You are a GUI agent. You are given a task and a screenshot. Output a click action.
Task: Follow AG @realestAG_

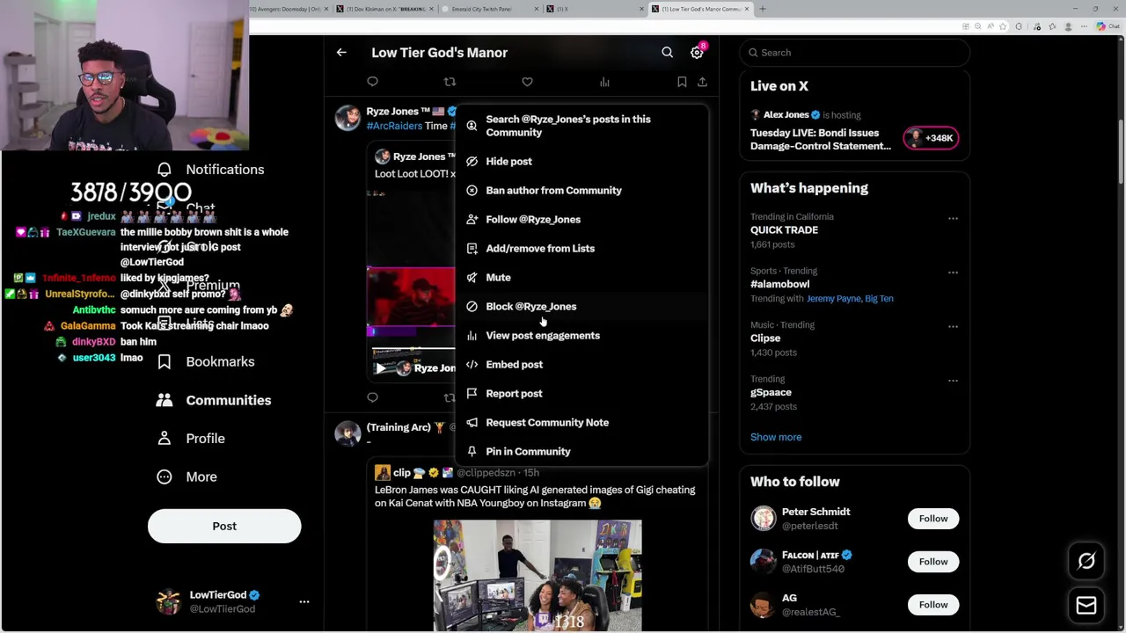(933, 604)
